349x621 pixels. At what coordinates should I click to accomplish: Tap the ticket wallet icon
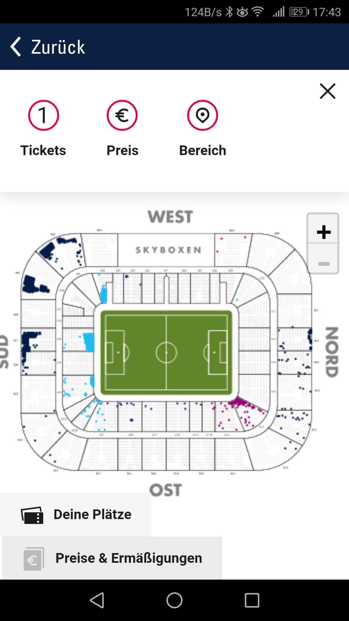click(x=32, y=515)
